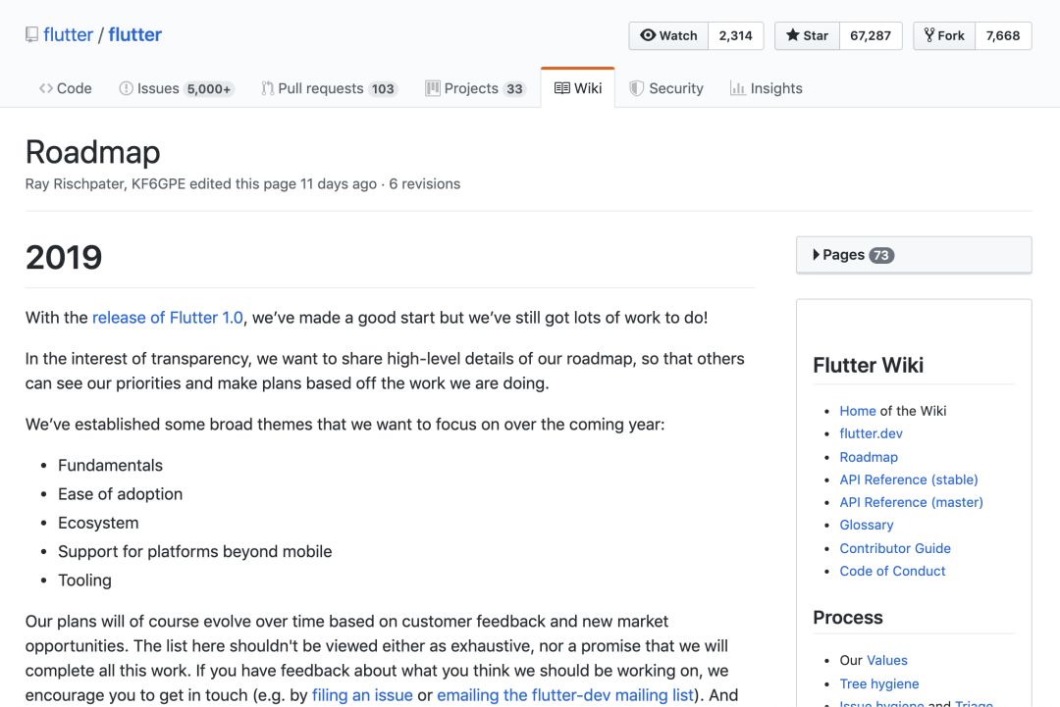Open API Reference (master) link
The width and height of the screenshot is (1060, 707).
click(911, 502)
